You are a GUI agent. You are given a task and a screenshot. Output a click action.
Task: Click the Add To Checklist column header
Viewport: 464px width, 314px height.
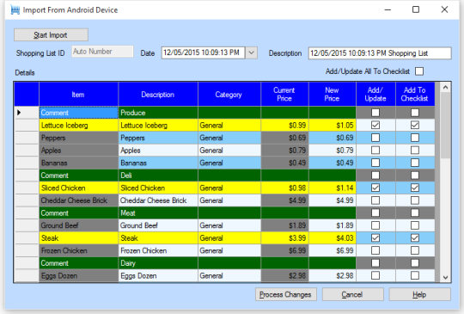pos(415,95)
